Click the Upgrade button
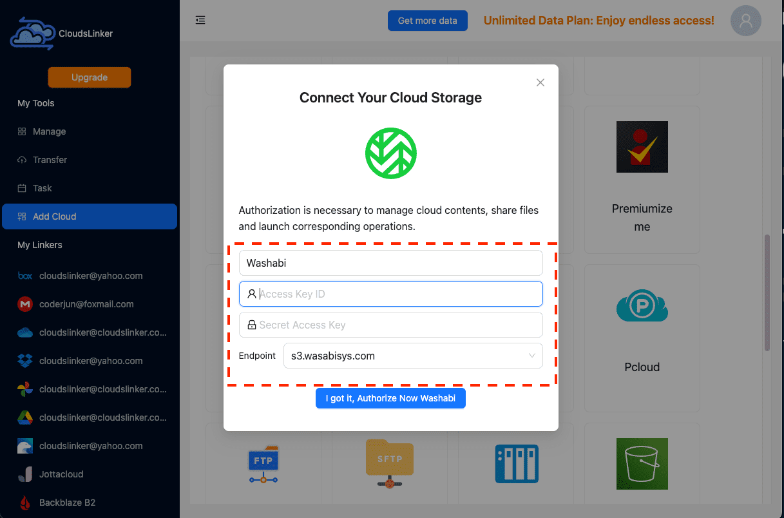The height and width of the screenshot is (518, 784). [x=90, y=77]
